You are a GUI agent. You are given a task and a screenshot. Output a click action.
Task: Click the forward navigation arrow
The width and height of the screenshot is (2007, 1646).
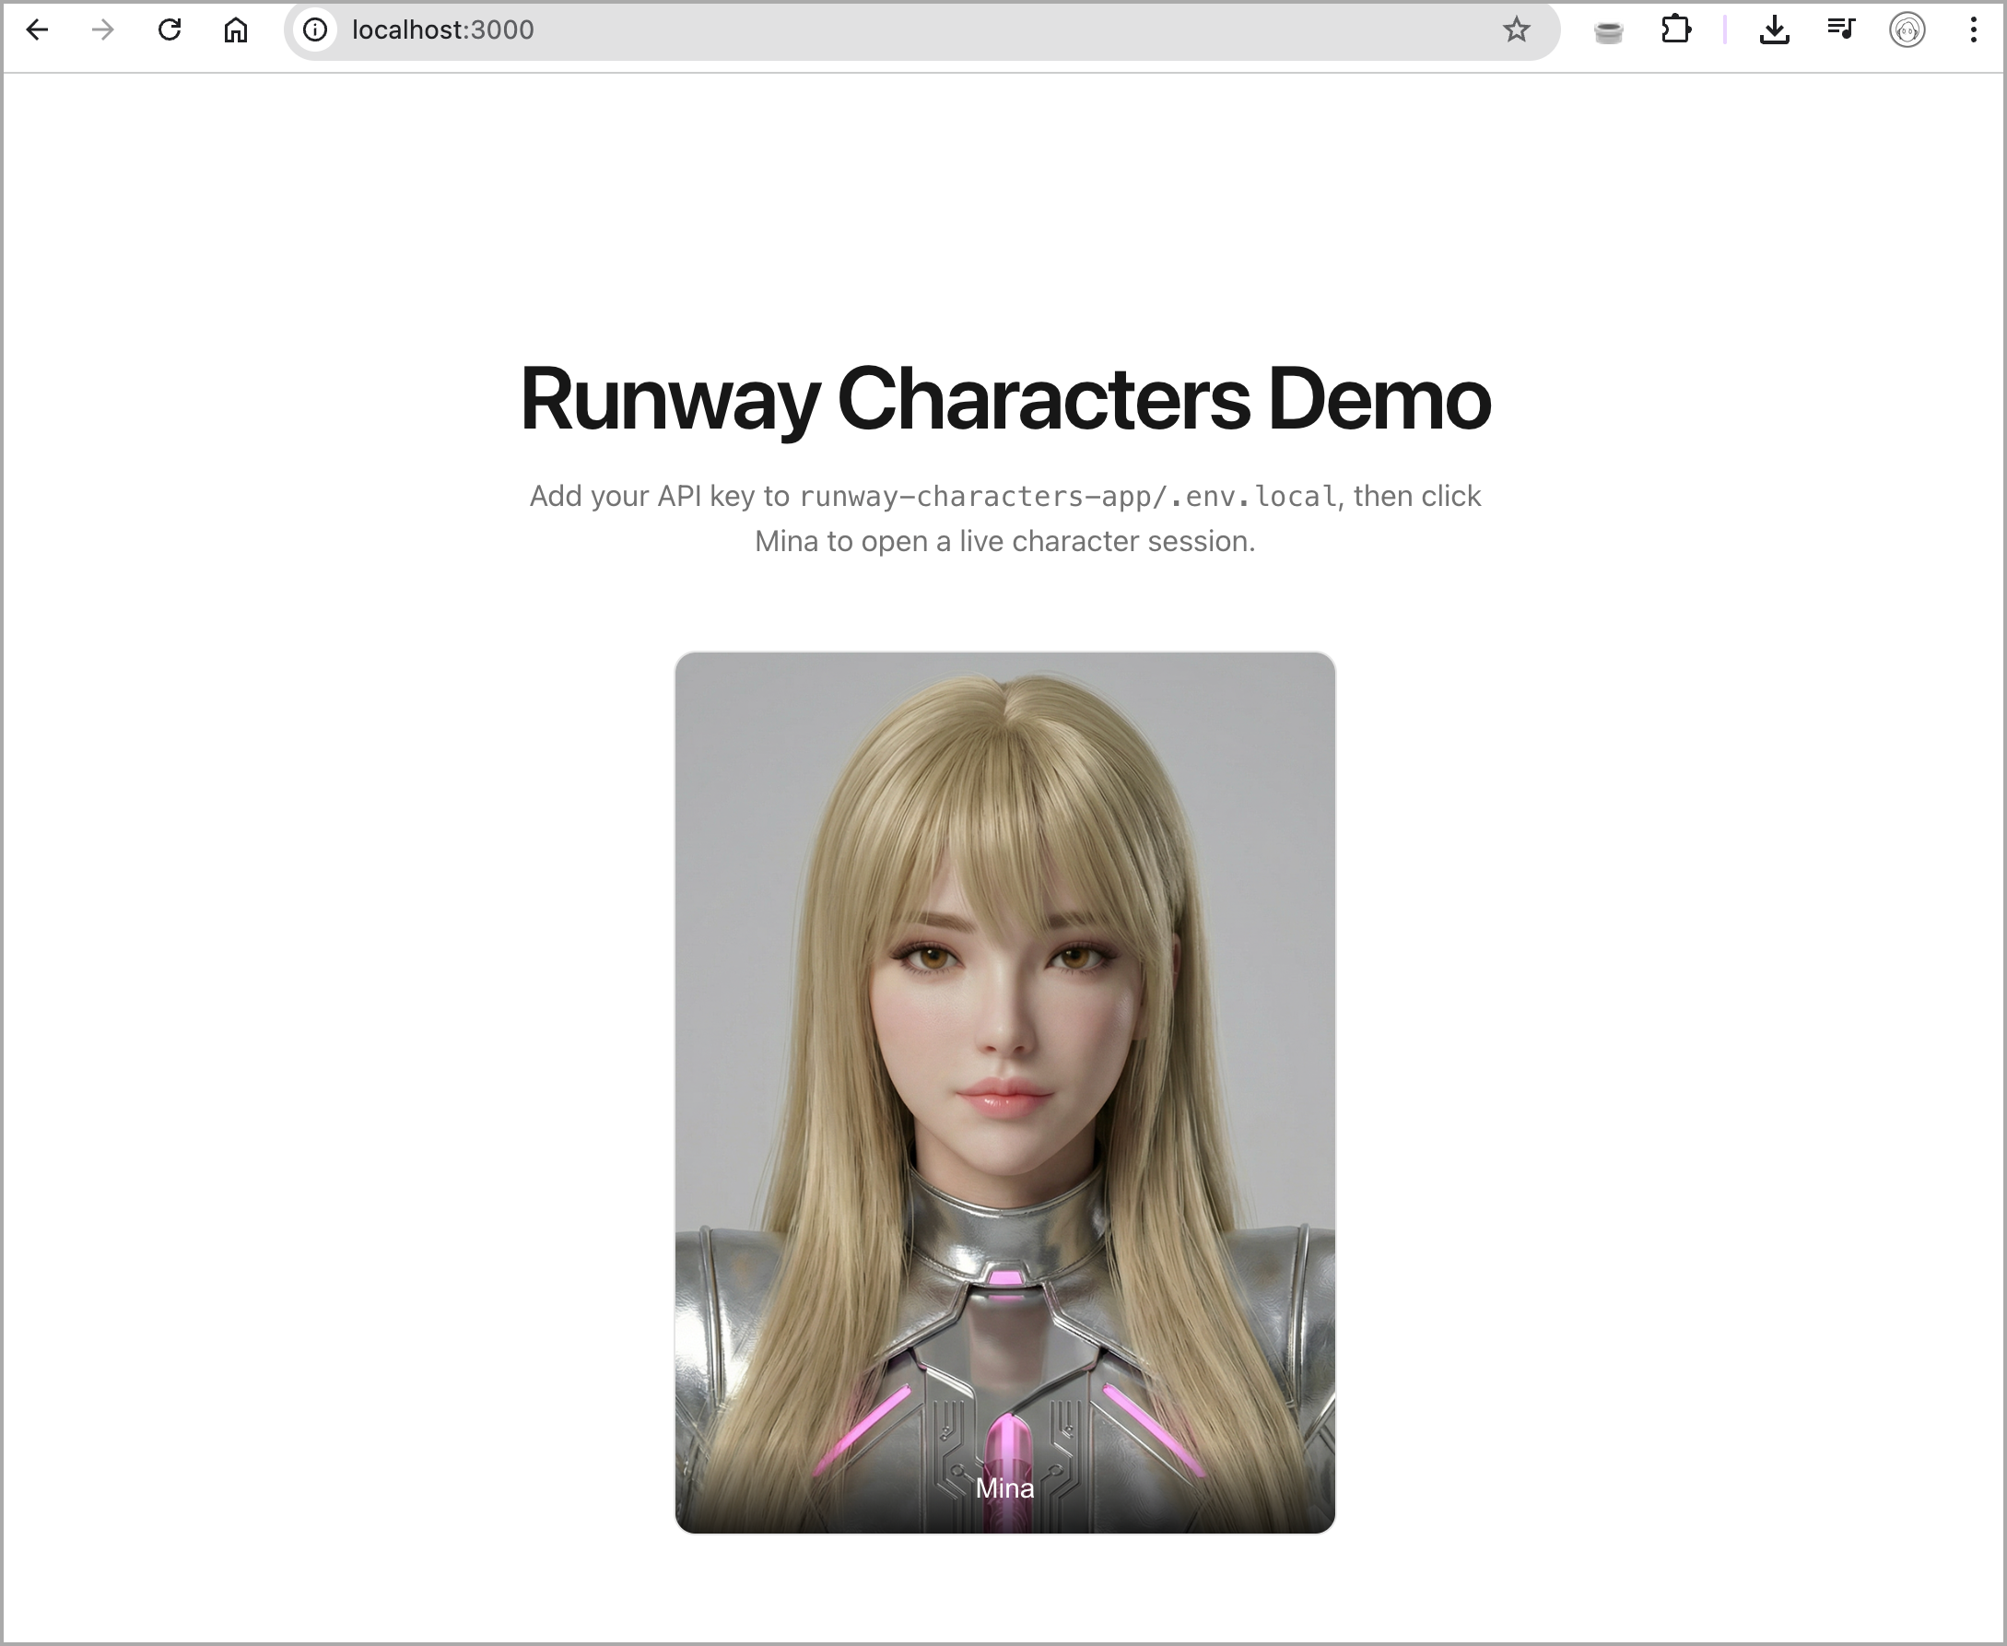pos(103,30)
